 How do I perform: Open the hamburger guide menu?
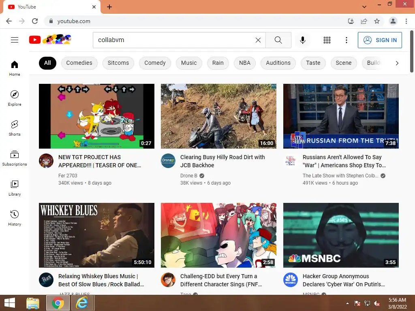click(15, 40)
